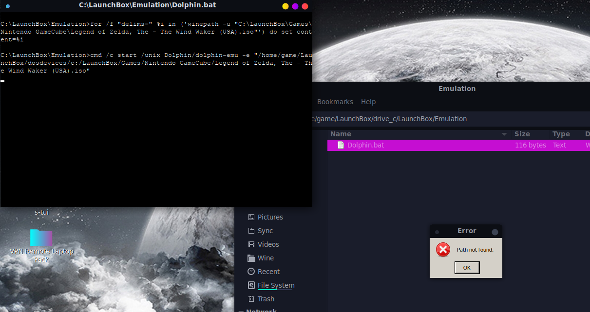Select the VPN Remote Laptop Pack desktop folder
The height and width of the screenshot is (312, 590).
(x=41, y=238)
